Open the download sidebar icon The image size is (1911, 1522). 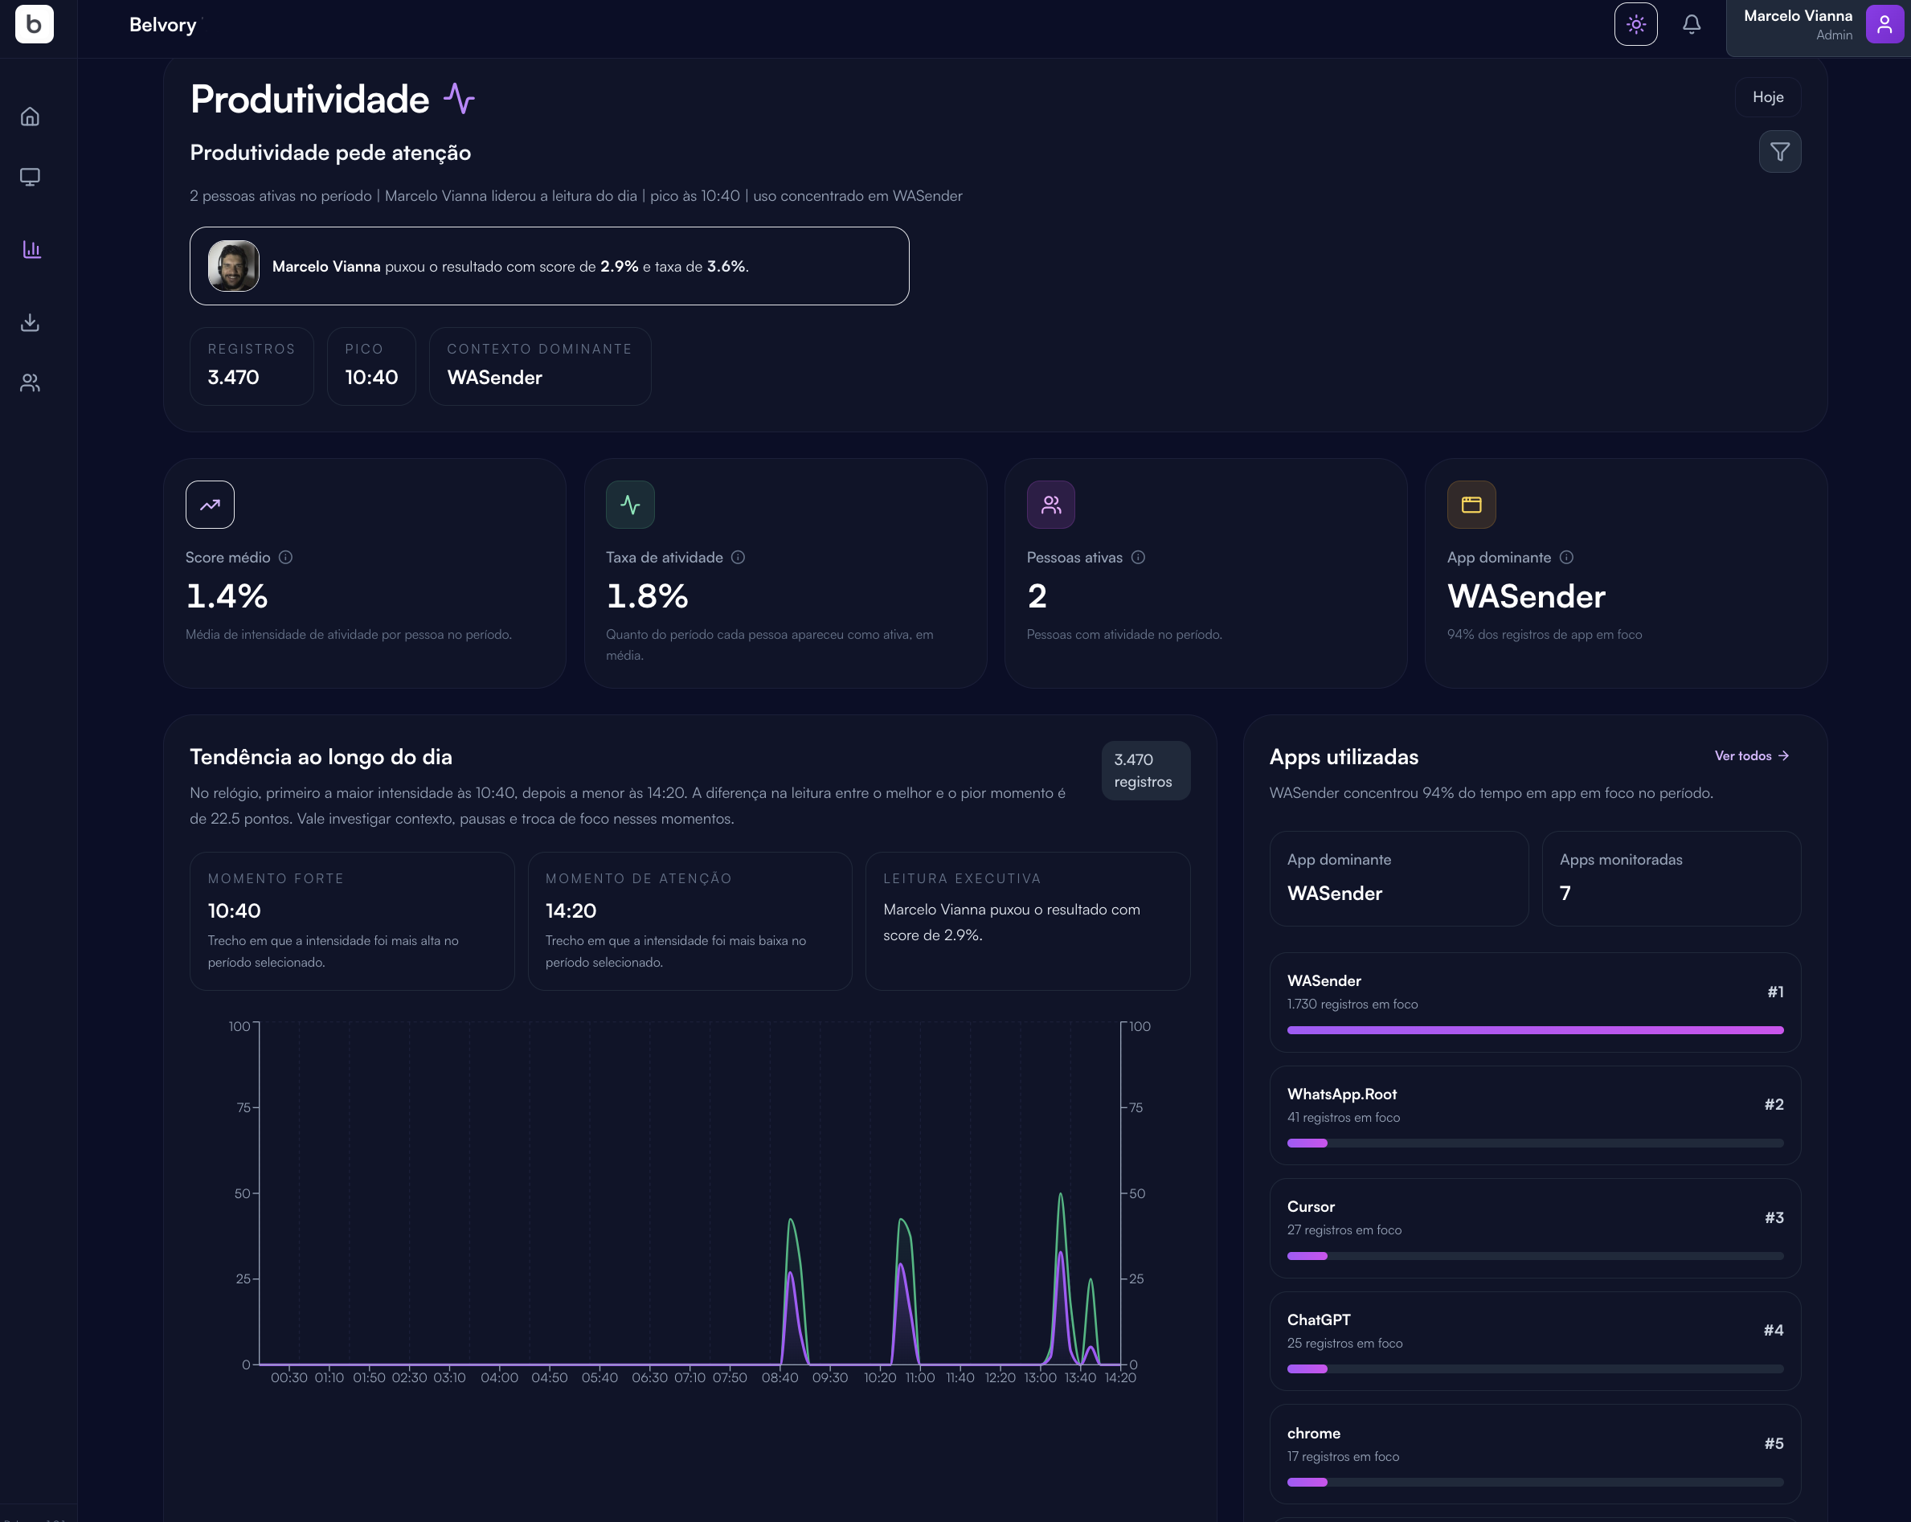click(31, 321)
